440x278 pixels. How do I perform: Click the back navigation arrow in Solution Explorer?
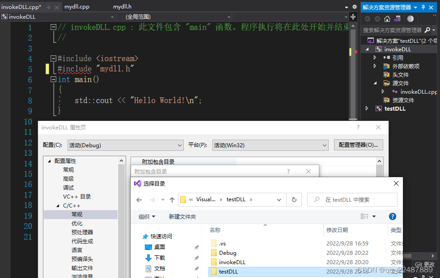367,19
